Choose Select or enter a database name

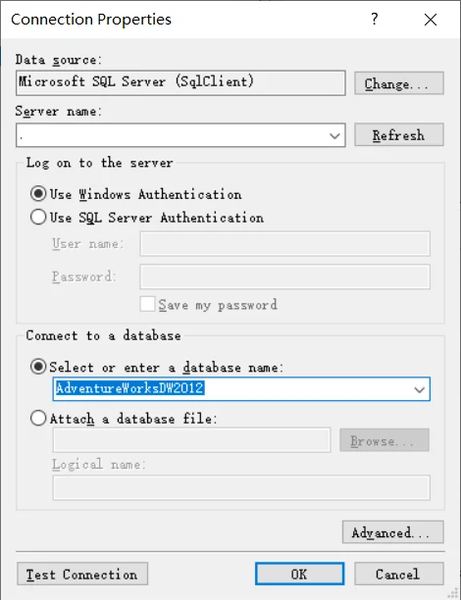pyautogui.click(x=38, y=367)
